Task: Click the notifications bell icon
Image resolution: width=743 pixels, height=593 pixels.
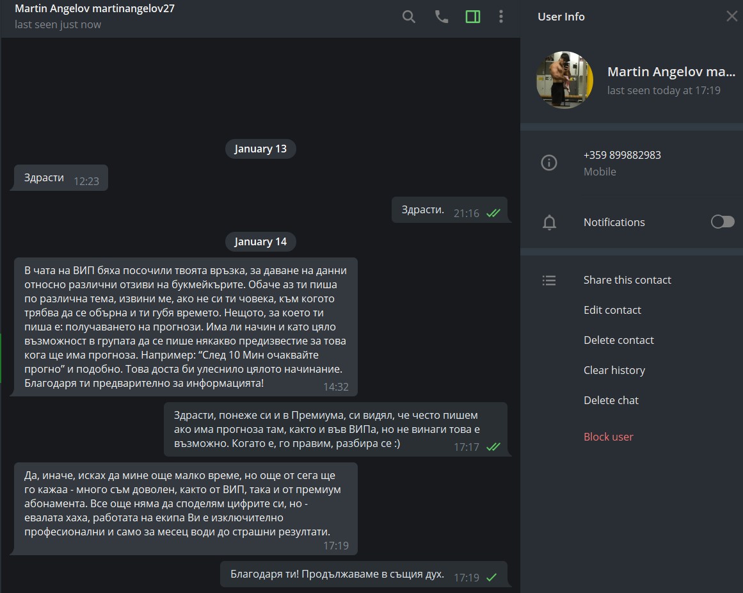Action: [x=549, y=222]
